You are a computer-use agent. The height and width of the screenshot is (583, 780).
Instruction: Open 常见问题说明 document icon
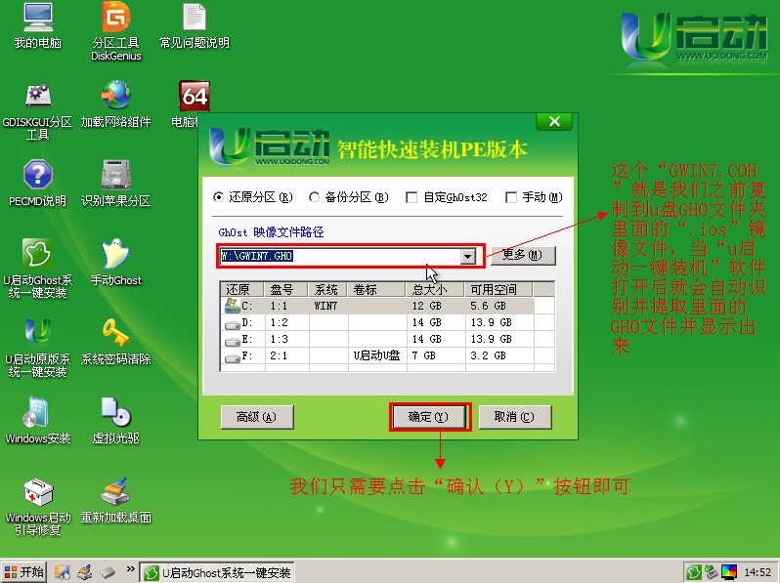click(194, 25)
